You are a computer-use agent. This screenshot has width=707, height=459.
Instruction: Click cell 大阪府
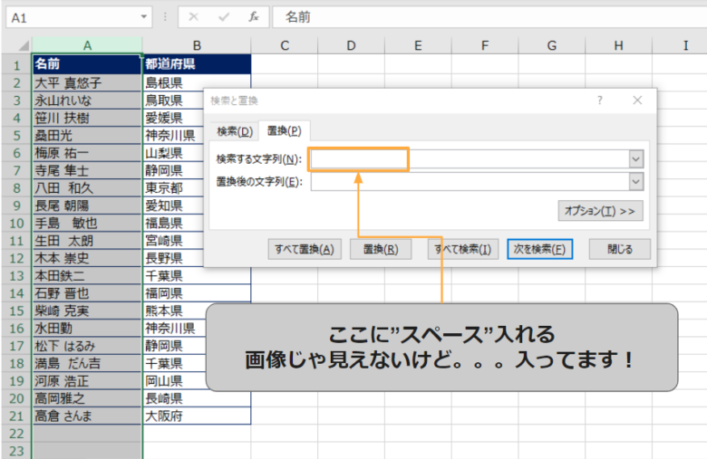click(197, 416)
